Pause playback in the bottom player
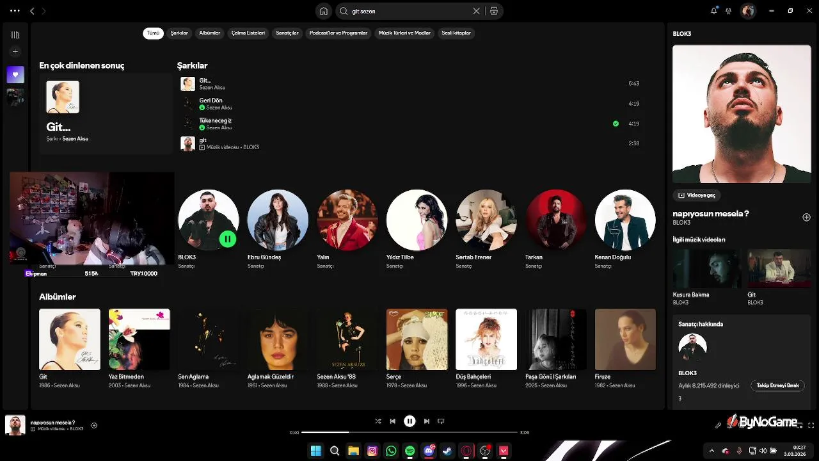The image size is (819, 461). pyautogui.click(x=409, y=421)
